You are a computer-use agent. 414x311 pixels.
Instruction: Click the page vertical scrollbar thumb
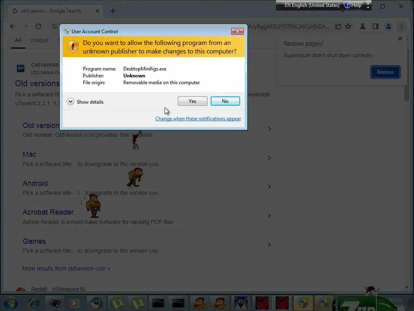click(407, 75)
